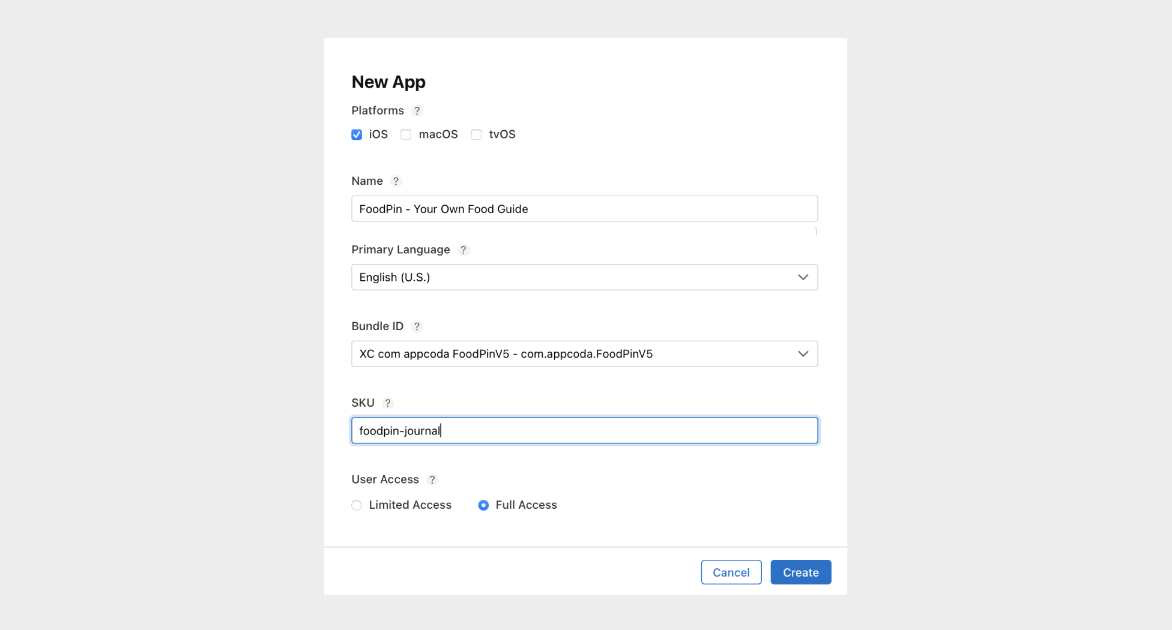Cancel the new app creation
This screenshot has height=630, width=1172.
click(x=731, y=572)
